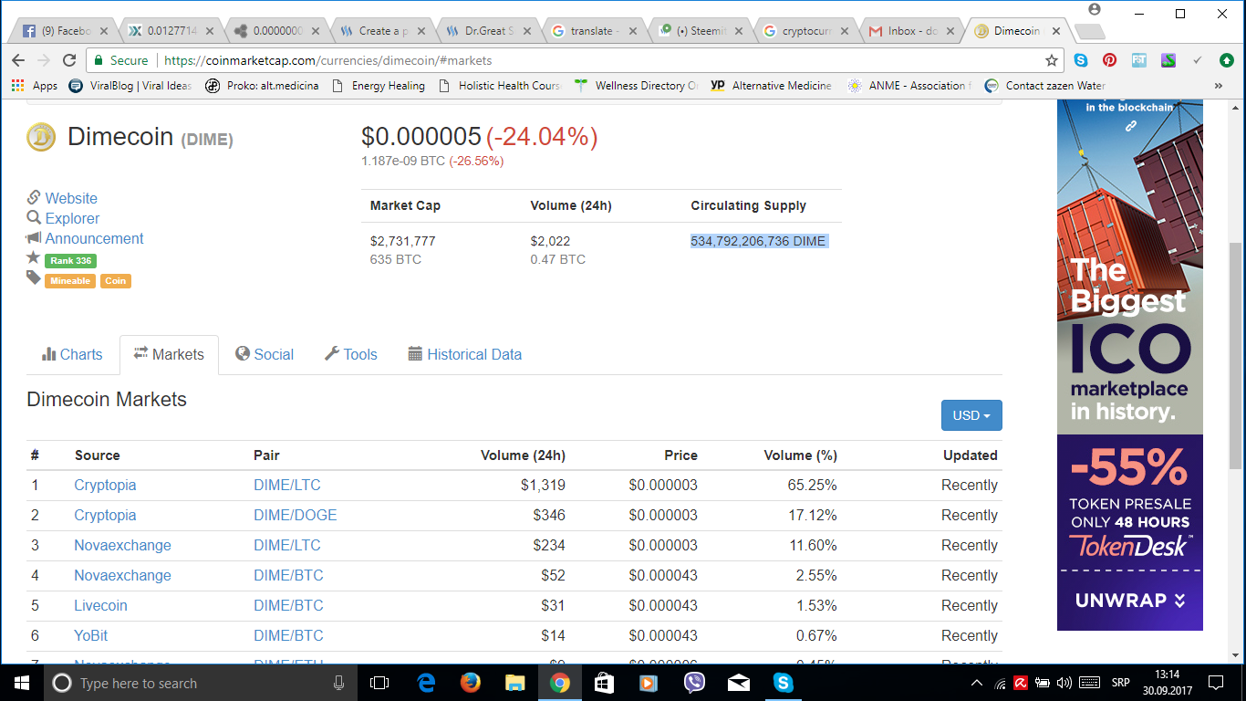The height and width of the screenshot is (701, 1246).
Task: Open Task View from the taskbar
Action: coord(379,683)
